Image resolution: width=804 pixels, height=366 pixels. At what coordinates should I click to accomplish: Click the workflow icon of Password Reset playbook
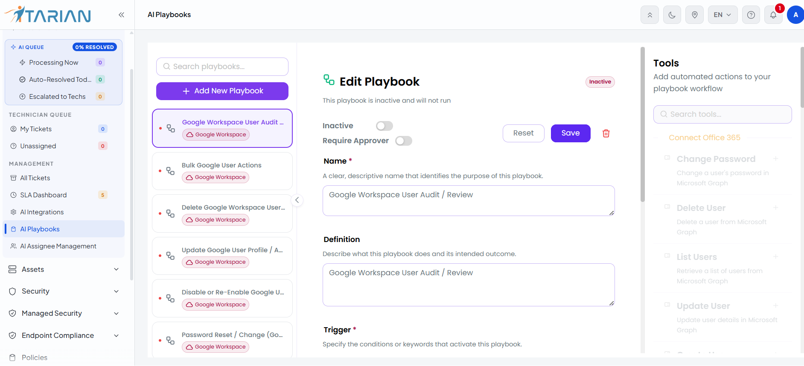(x=171, y=340)
